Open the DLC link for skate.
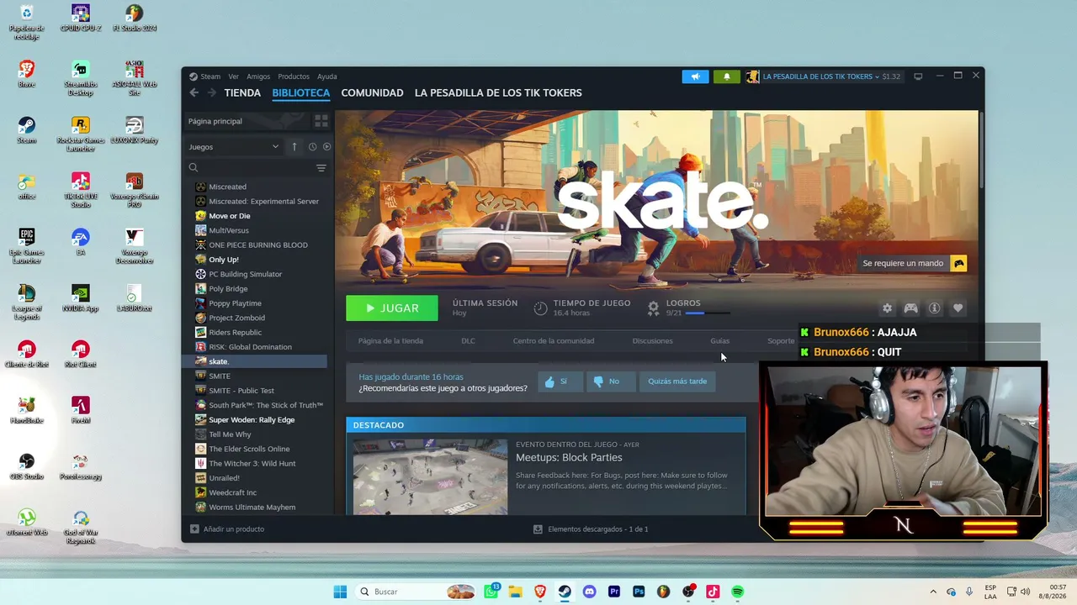This screenshot has height=605, width=1077. coord(468,341)
